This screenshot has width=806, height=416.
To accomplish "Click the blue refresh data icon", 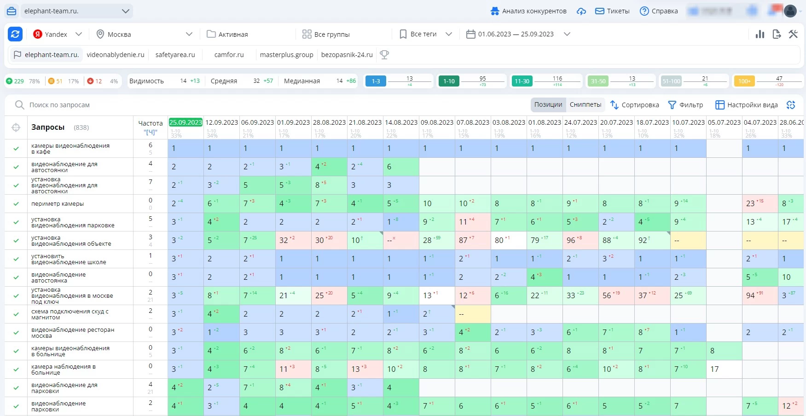I will pyautogui.click(x=16, y=34).
